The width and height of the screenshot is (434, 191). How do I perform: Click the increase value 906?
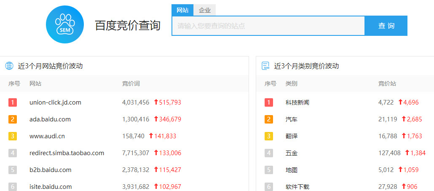[x=412, y=187]
